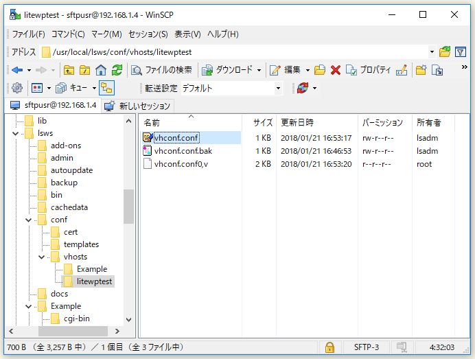Click the rename icon next to プロパティ
This screenshot has height=359, width=475.
[x=402, y=70]
